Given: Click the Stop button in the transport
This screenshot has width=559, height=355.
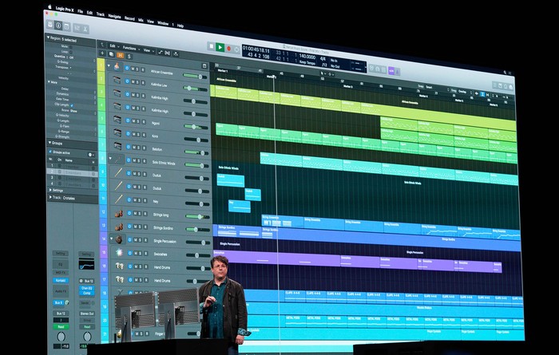Looking at the screenshot, I should [x=212, y=46].
